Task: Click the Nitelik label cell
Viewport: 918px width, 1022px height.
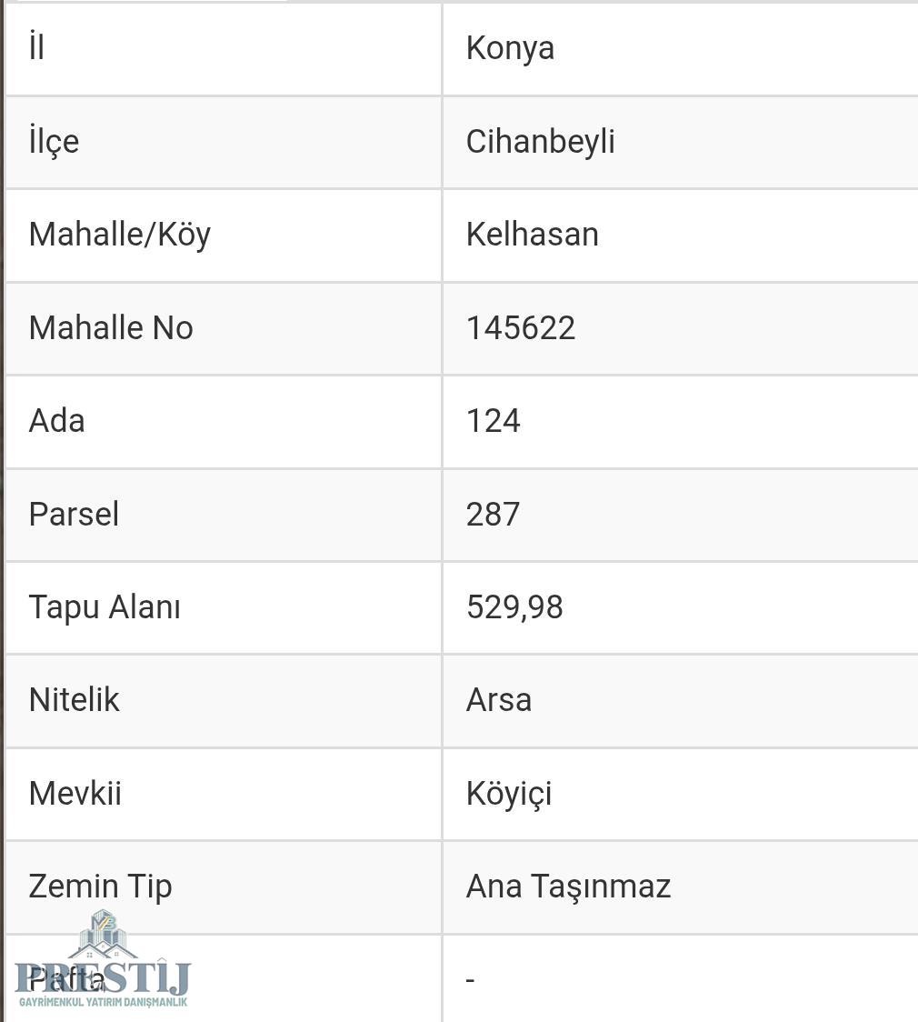Action: point(223,701)
